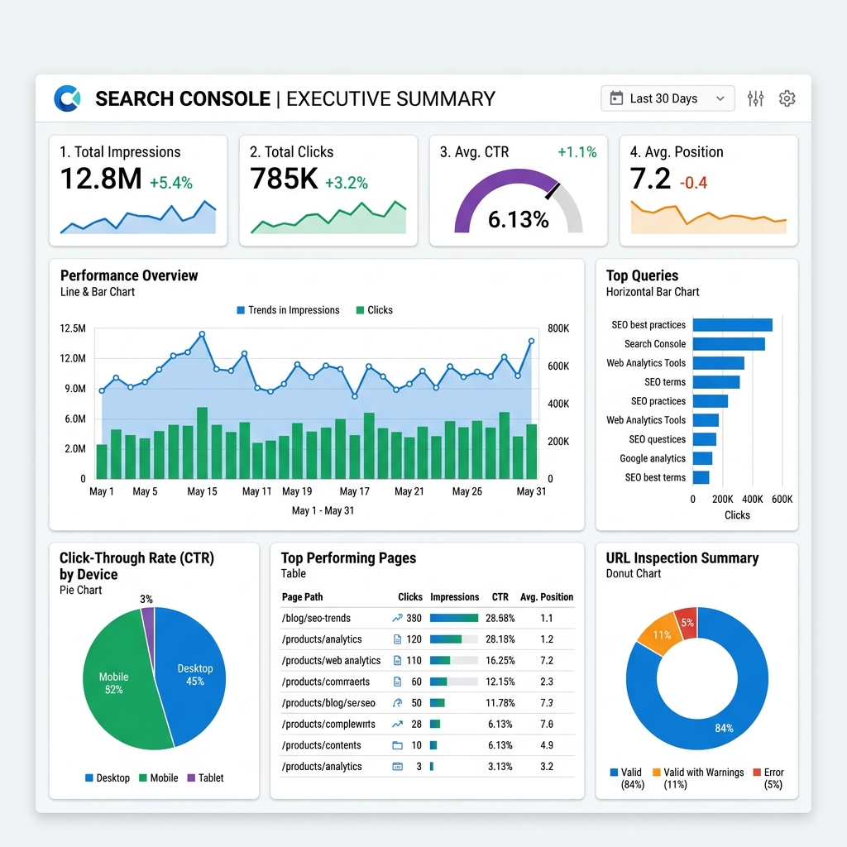The width and height of the screenshot is (847, 847).
Task: Toggle Mobile legend under pie chart
Action: [x=158, y=778]
